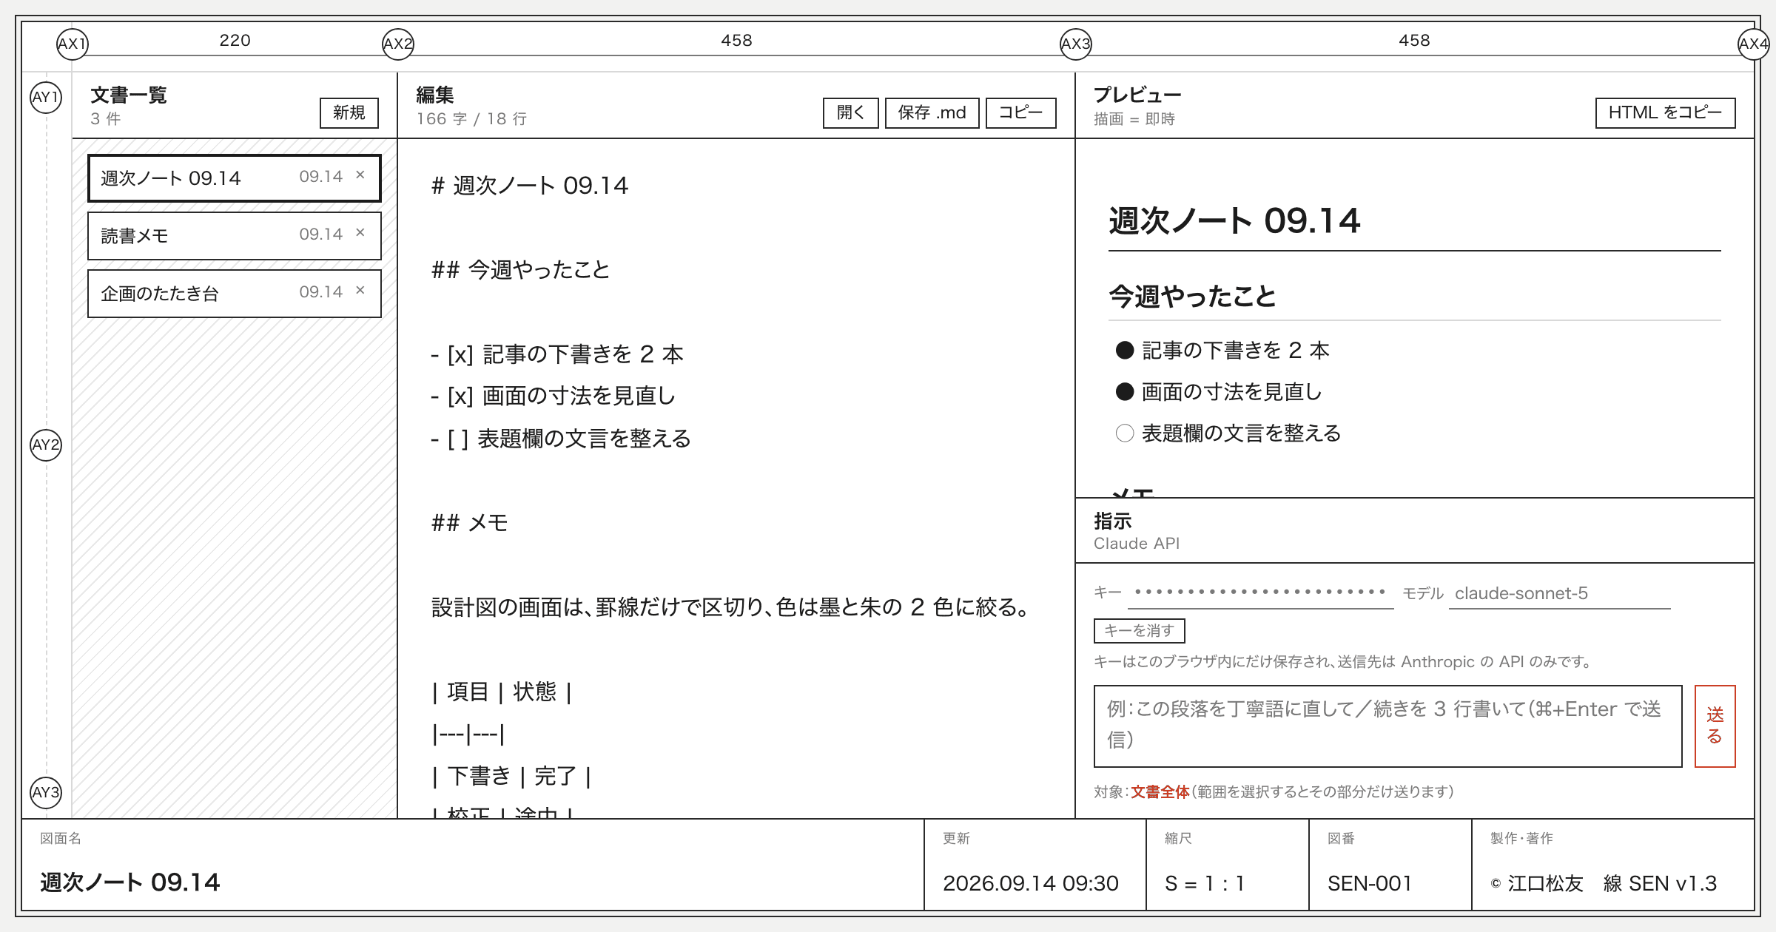Screen dimensions: 1776x932
Task: Select the AX1 axis marker circle
Action: [73, 44]
